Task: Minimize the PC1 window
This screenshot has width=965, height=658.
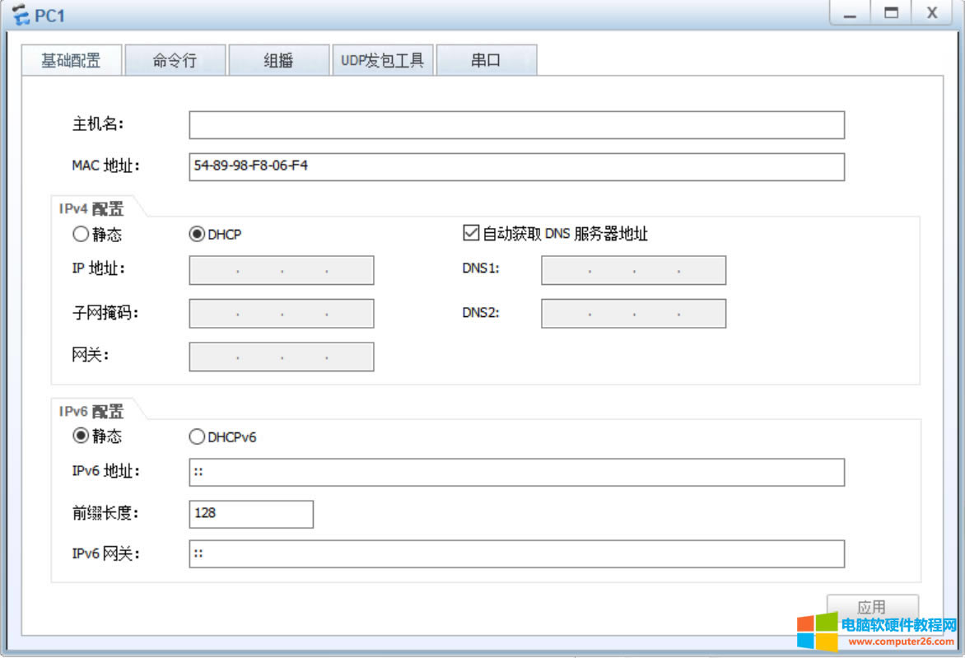Action: [850, 12]
